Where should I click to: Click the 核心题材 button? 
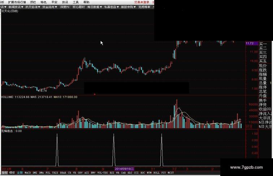pyautogui.click(x=78, y=7)
